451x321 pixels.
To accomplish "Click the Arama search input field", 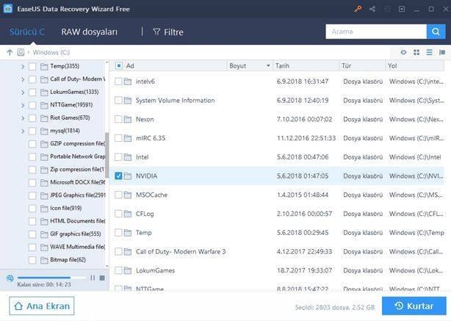I will (376, 32).
